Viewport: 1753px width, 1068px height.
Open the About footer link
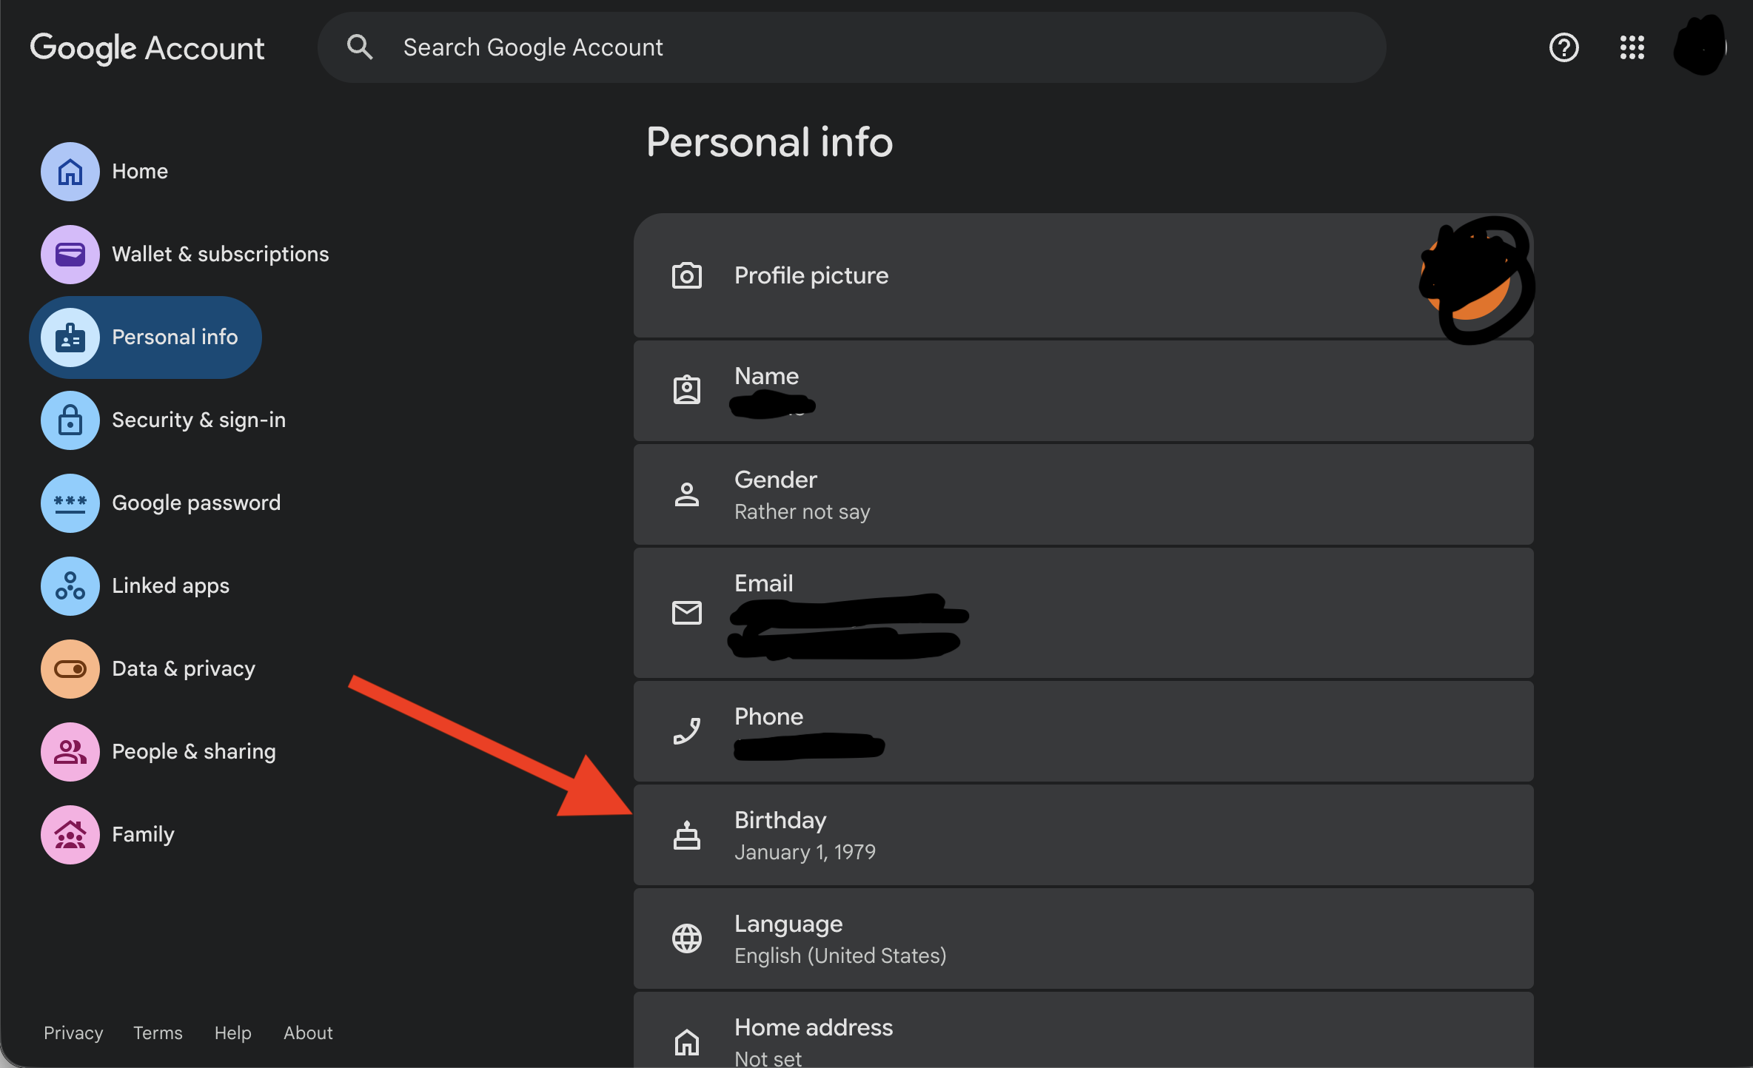pos(308,1032)
